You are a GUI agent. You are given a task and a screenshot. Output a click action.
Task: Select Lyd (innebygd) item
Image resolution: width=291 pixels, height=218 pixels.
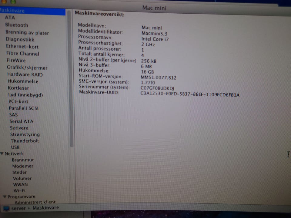point(25,95)
